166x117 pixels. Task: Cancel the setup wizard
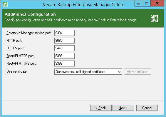147,108
